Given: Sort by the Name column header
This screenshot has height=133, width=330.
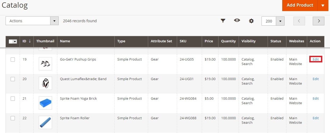Looking at the screenshot, I should point(65,41).
